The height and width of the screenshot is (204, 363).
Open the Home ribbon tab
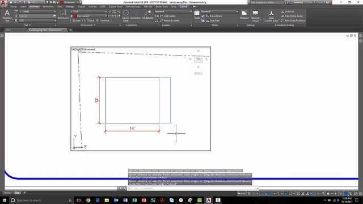(x=14, y=7)
